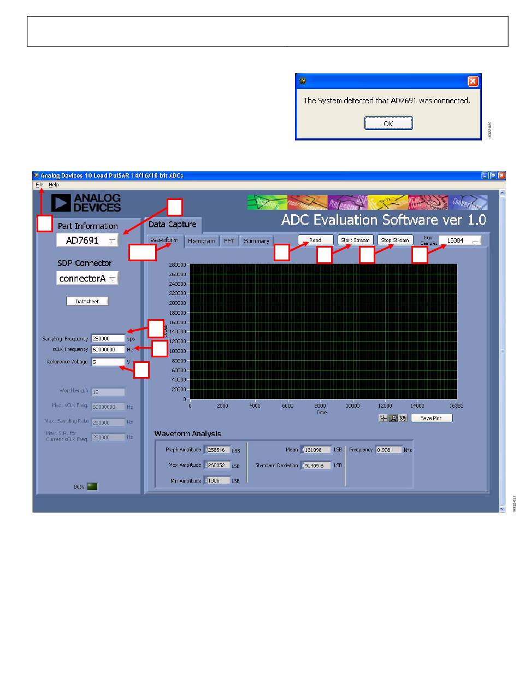Click the Busy indicator LED

click(92, 486)
